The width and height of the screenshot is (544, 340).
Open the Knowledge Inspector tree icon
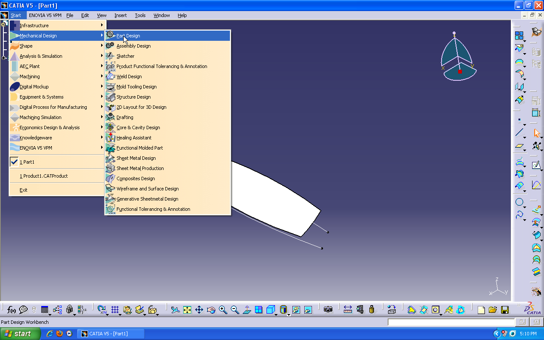57,310
